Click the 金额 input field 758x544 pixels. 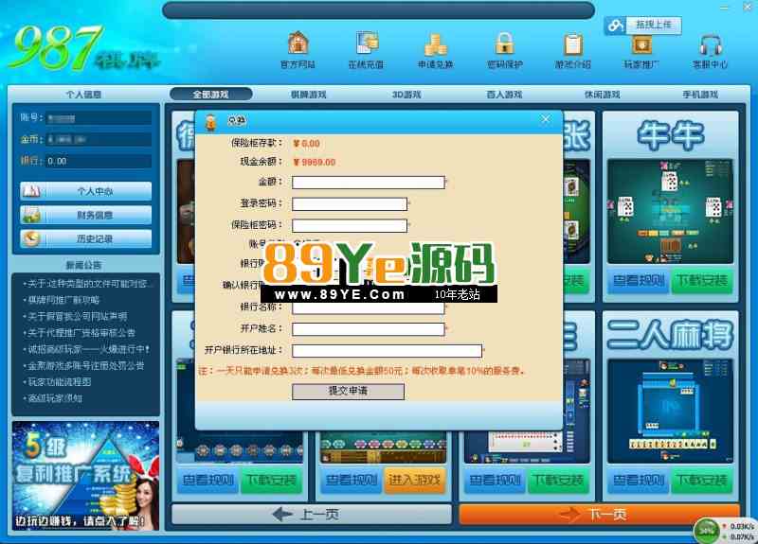[369, 183]
